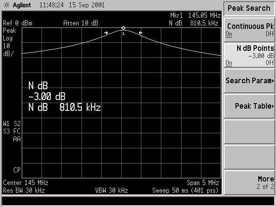Click the left N dB arrow on the trace
276x207 pixels.
[x=106, y=33]
